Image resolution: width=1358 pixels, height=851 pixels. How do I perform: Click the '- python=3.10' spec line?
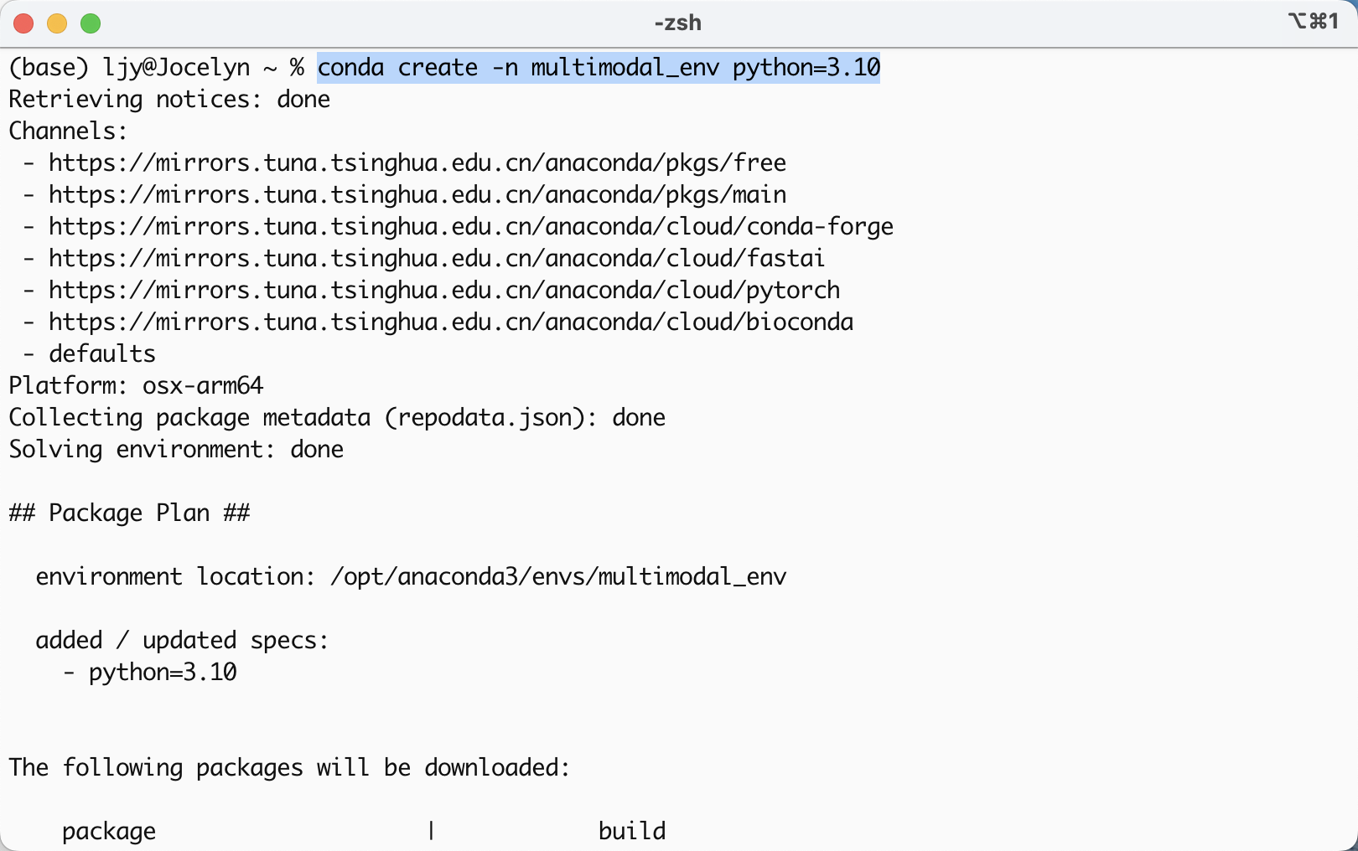[149, 672]
